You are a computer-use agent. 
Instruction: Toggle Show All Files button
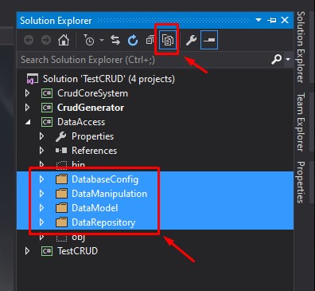coord(168,40)
